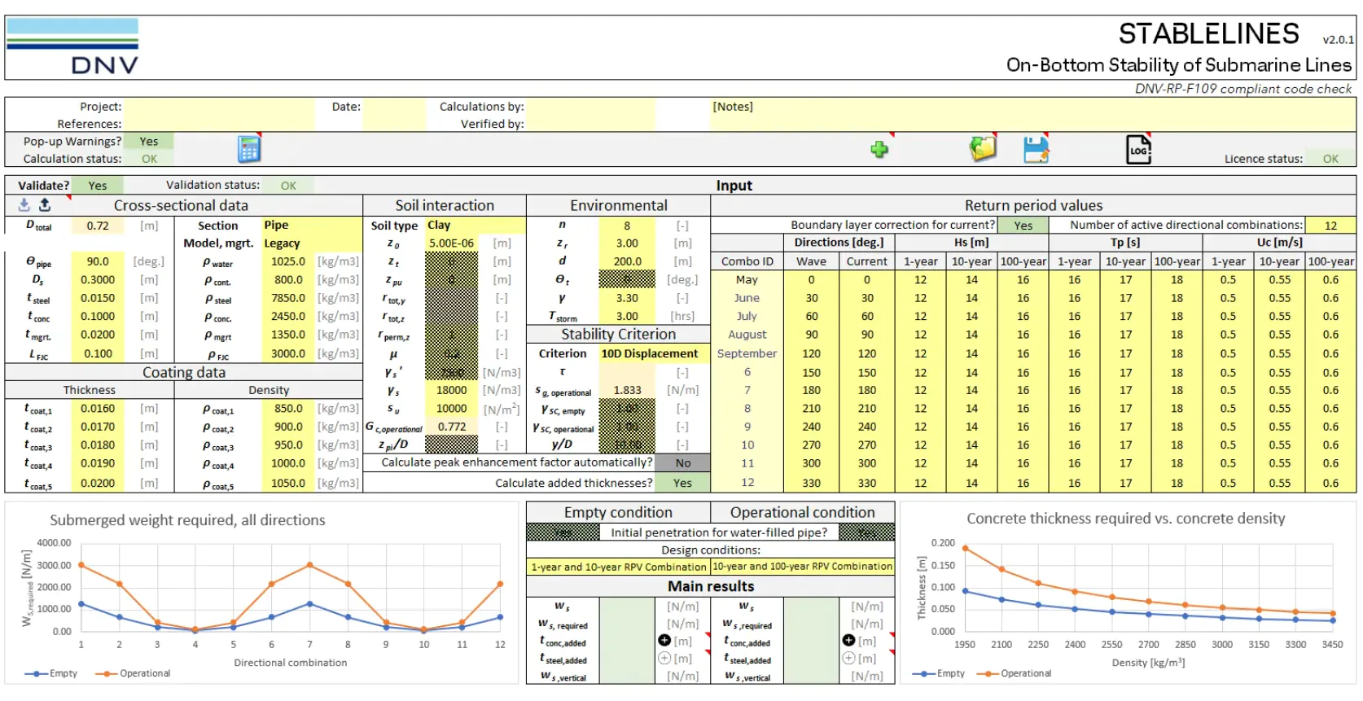Click the Date input field
The height and width of the screenshot is (701, 1363).
394,107
